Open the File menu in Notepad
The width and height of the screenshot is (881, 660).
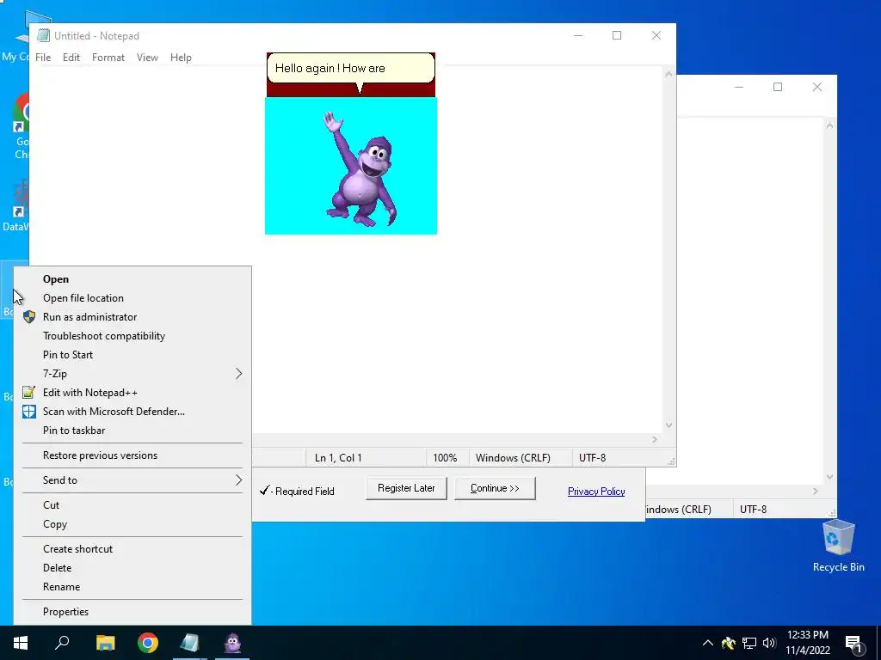pyautogui.click(x=43, y=58)
